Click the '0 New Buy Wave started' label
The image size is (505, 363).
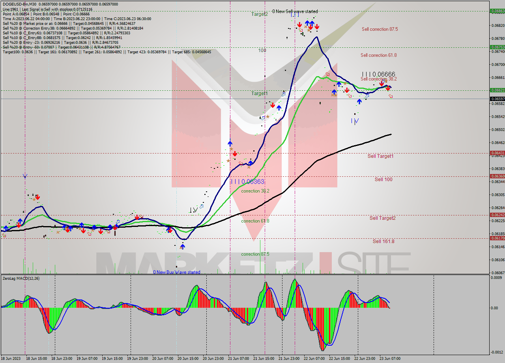tap(177, 272)
